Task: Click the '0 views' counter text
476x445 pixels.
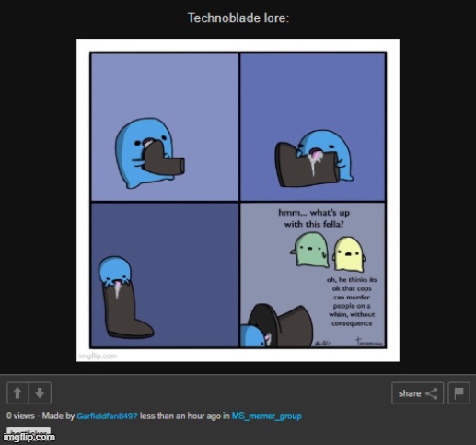Action: pos(20,416)
